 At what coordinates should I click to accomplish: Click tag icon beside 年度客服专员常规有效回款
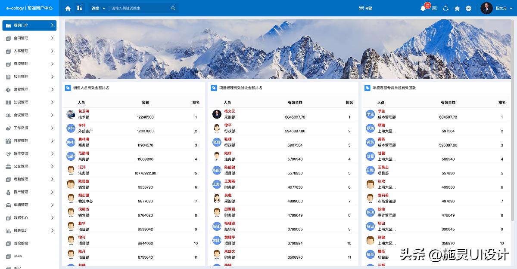click(x=368, y=88)
